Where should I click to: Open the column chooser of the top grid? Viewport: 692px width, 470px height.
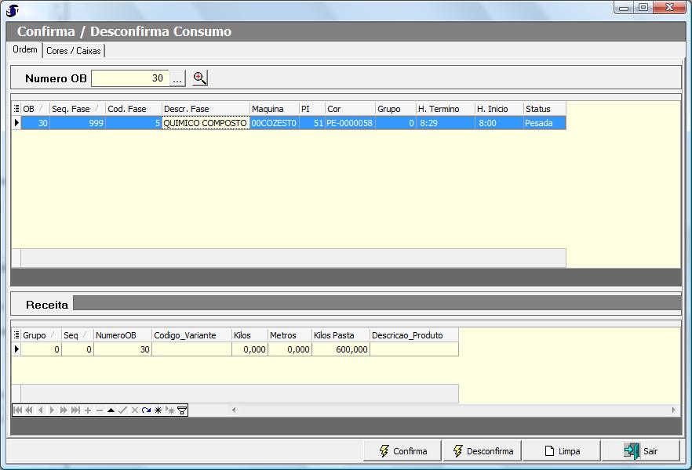16,109
